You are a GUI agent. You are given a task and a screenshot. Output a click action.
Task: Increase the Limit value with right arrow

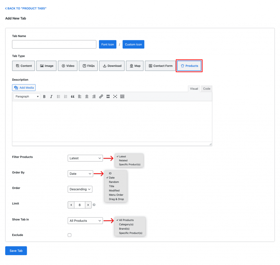[88, 205]
